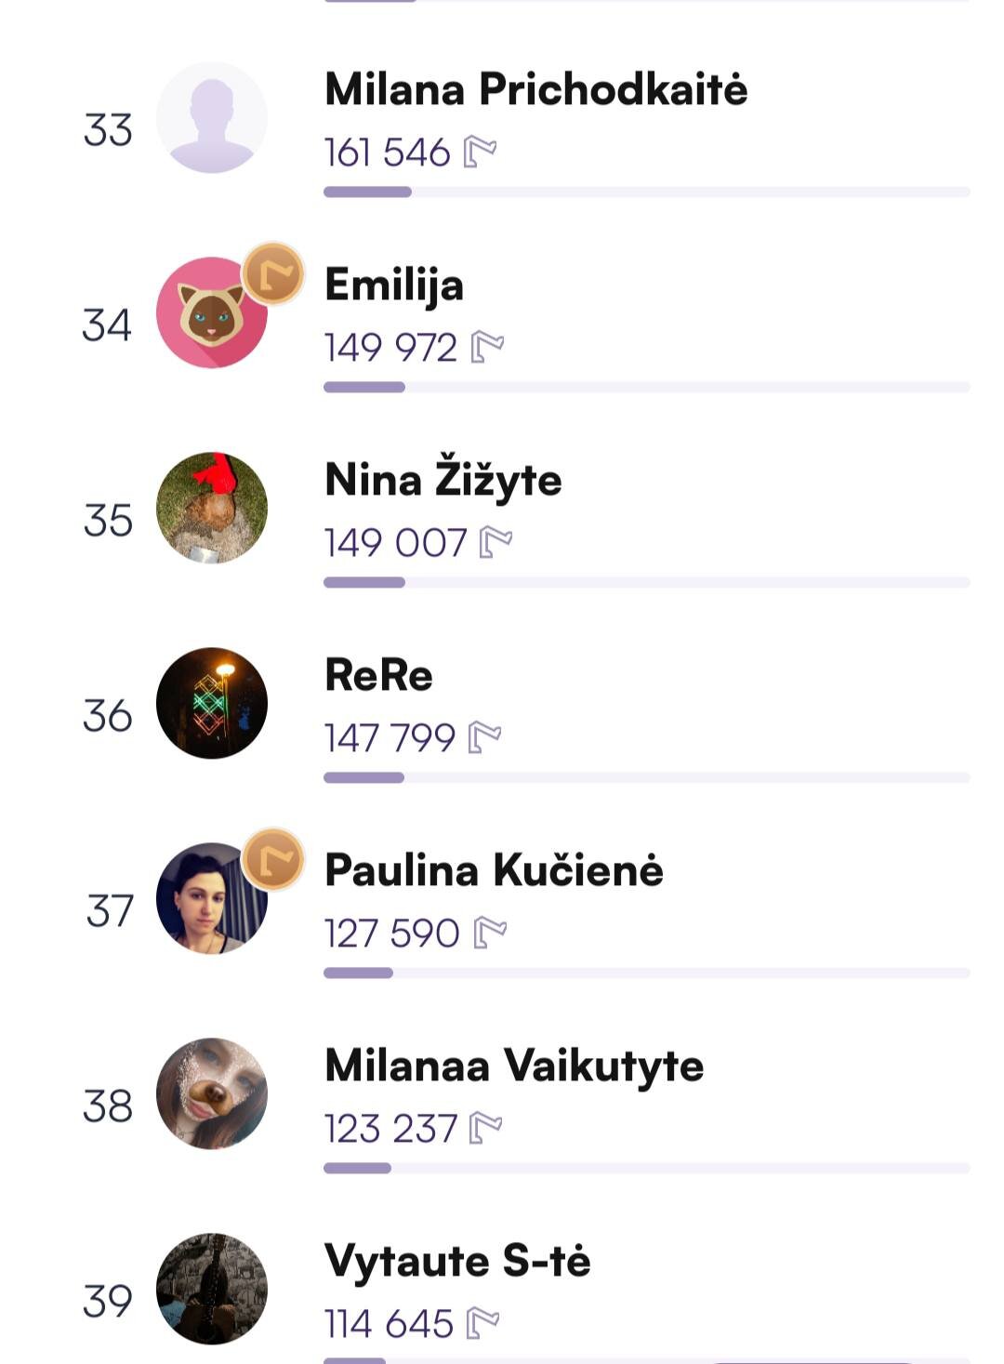
Task: Click the bronze badge on Emilija's avatar
Action: tap(273, 274)
